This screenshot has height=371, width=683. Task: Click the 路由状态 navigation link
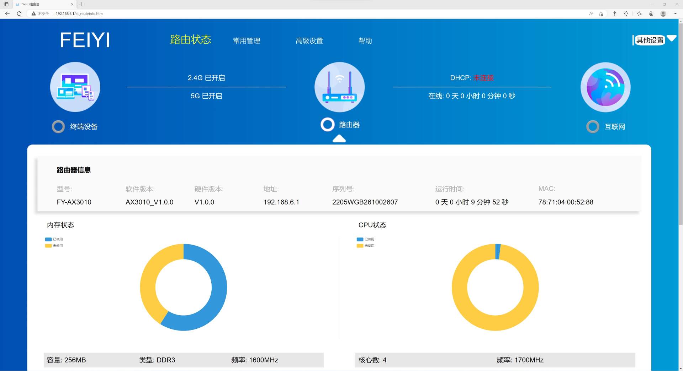(191, 40)
